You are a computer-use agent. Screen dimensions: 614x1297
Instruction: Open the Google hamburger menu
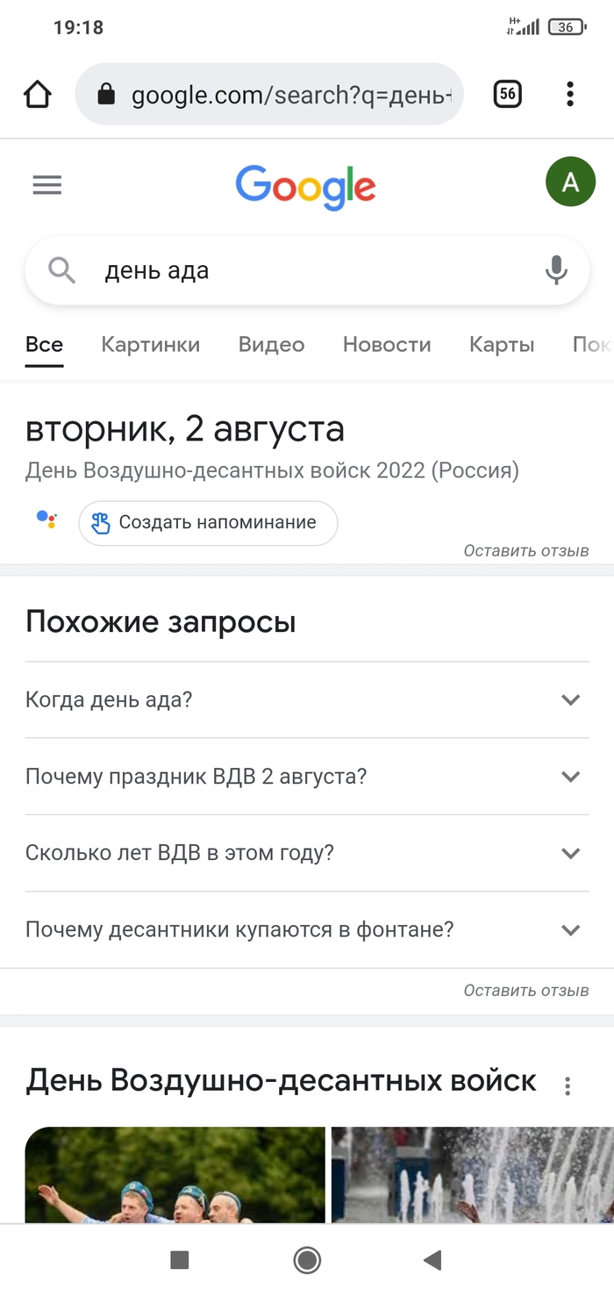47,184
